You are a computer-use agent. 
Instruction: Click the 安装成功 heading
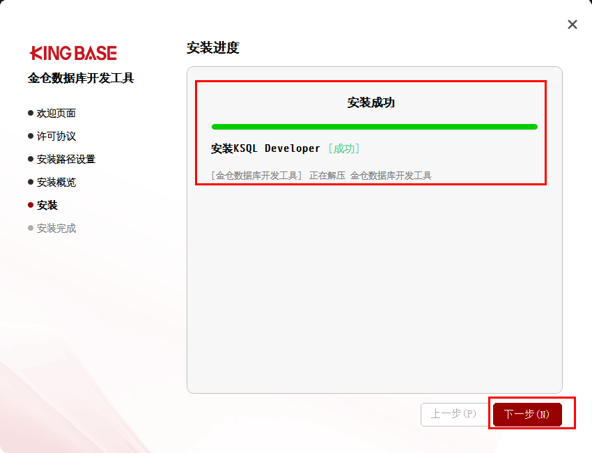(371, 102)
